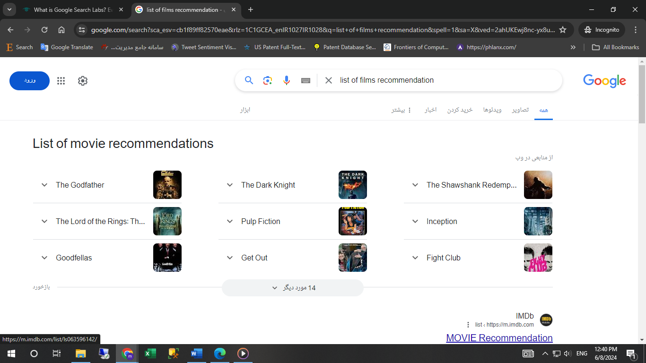Go to the browser home page
Viewport: 646px width, 363px height.
click(61, 30)
